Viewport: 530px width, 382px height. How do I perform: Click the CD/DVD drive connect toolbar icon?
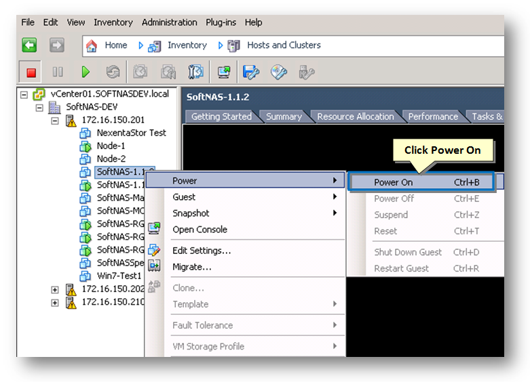coord(278,72)
